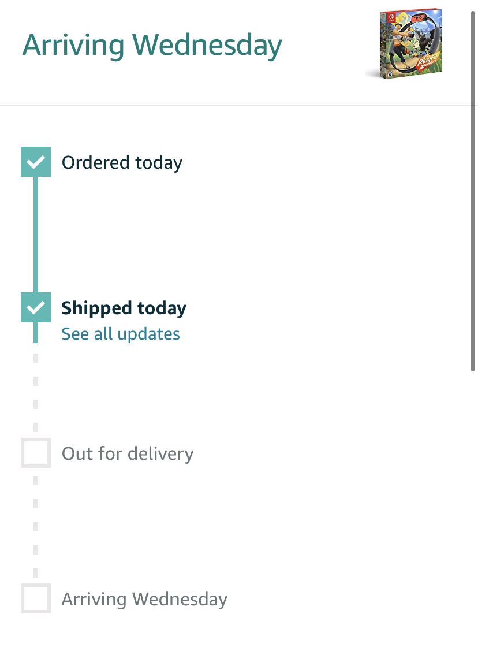Click the Arriving Wednesday heading

152,46
